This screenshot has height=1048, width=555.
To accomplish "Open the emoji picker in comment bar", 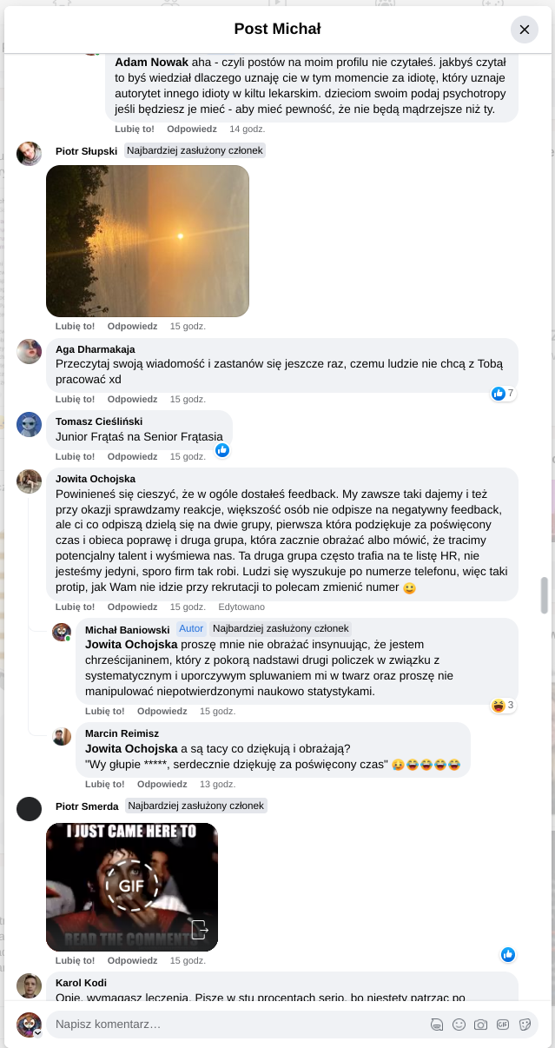I will click(459, 1025).
